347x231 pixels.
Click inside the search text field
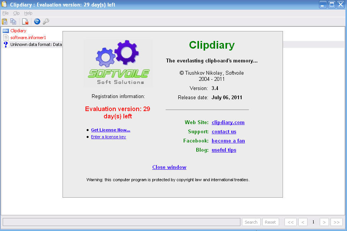[x=121, y=222]
